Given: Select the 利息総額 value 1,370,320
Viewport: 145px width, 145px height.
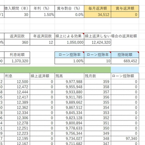Looking at the screenshot, I should coord(17,61).
